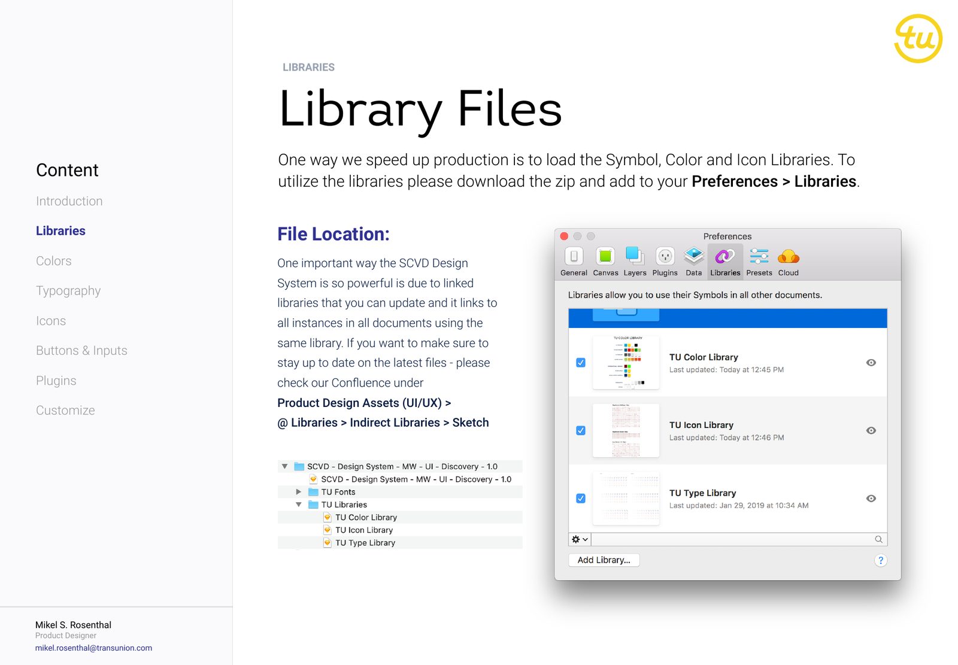Image resolution: width=958 pixels, height=665 pixels.
Task: Open the Canvas preferences pane
Action: (x=605, y=262)
